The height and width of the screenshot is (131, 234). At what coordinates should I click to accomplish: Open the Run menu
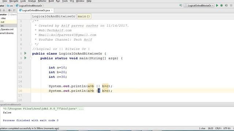tap(58, 1)
